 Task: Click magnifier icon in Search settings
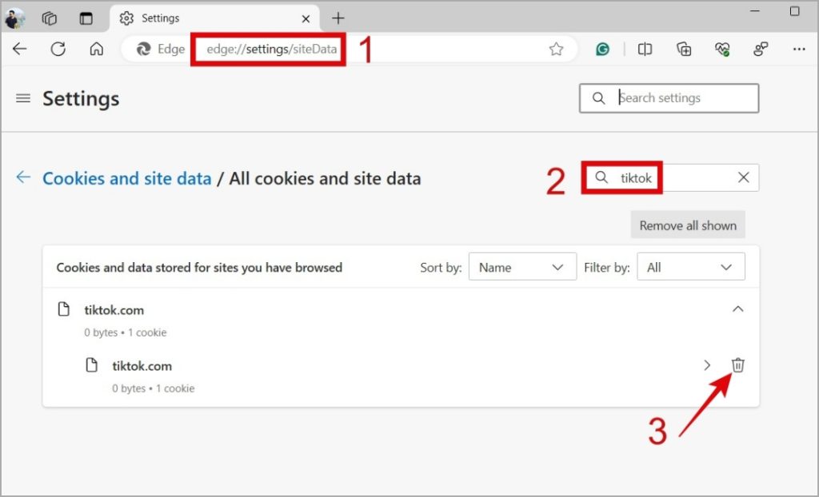[598, 98]
